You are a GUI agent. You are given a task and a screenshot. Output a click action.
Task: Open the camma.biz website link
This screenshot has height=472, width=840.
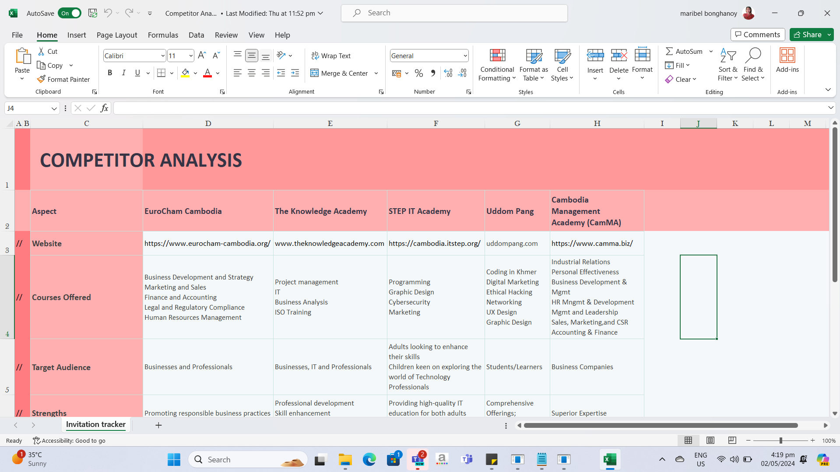click(x=592, y=243)
